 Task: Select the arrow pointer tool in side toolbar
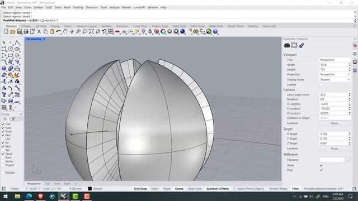click(4, 42)
